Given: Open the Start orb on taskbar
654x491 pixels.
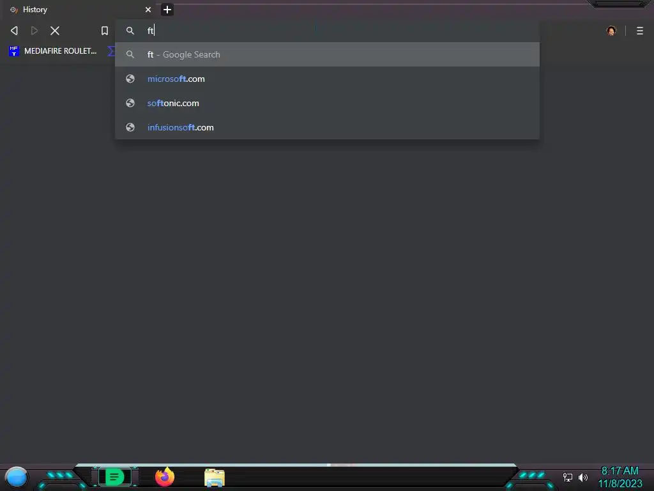Looking at the screenshot, I should [17, 477].
